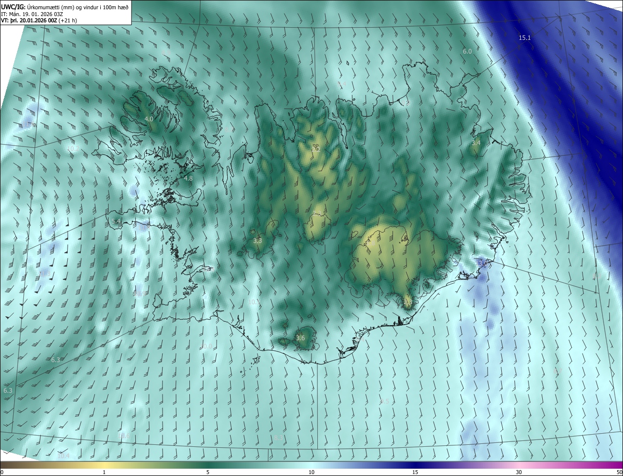Click the 15.1 value on the map
Screen dimensions: 623x476
[x=525, y=37]
